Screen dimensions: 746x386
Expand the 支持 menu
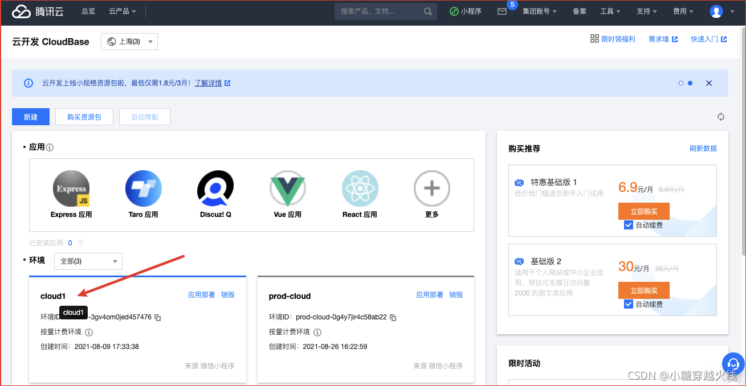point(646,11)
